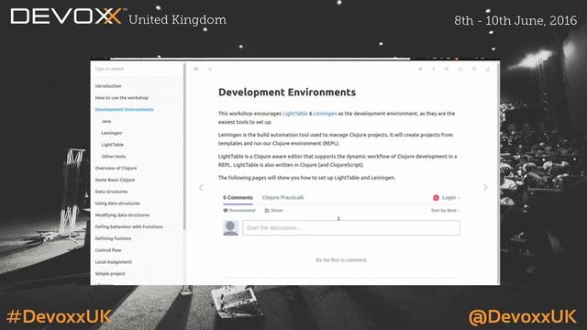The height and width of the screenshot is (330, 587).
Task: Open Simple project chapter
Action: click(x=110, y=273)
